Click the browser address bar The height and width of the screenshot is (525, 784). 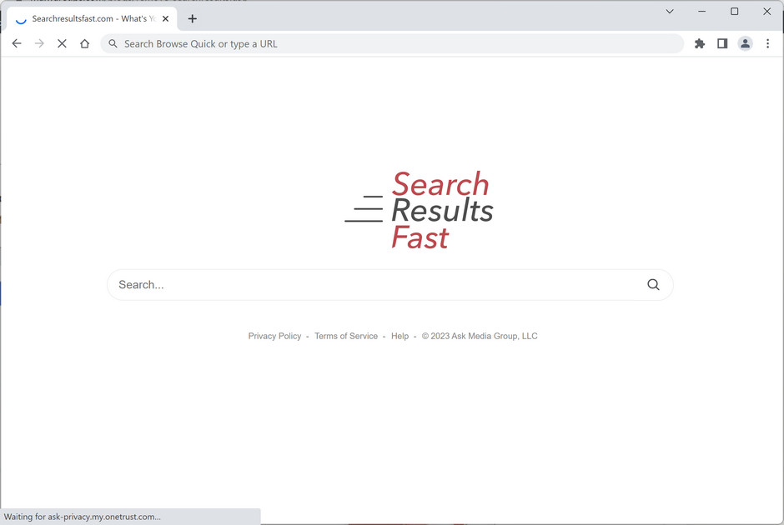point(334,43)
